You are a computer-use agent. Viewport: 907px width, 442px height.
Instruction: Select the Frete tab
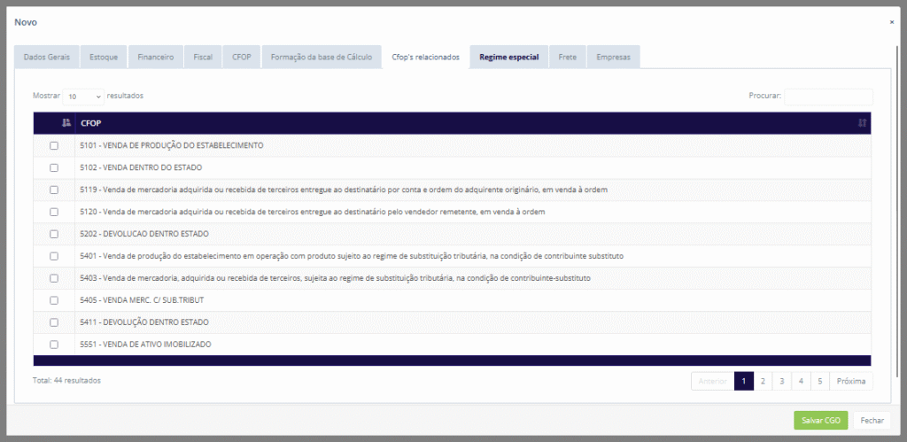[x=567, y=57]
